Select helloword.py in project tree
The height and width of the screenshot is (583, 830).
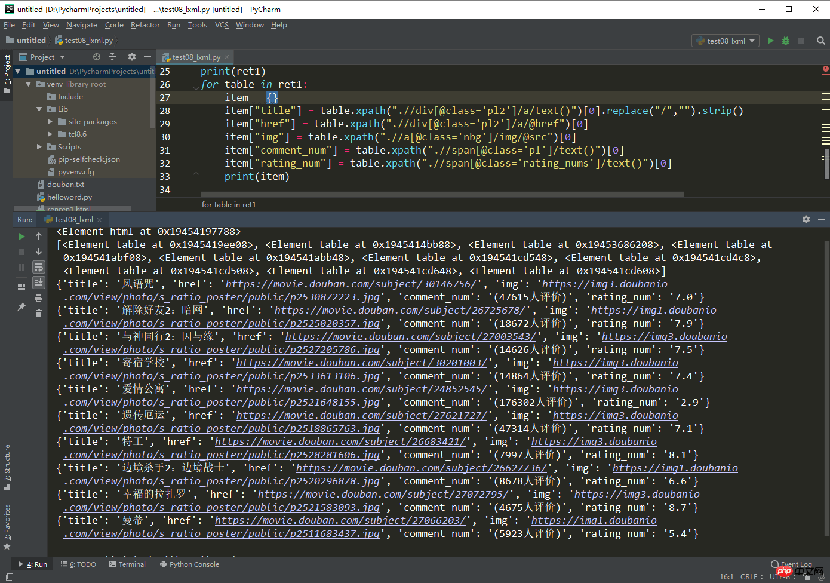point(69,197)
